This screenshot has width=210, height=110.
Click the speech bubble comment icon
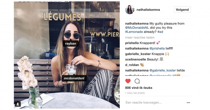click(x=137, y=81)
